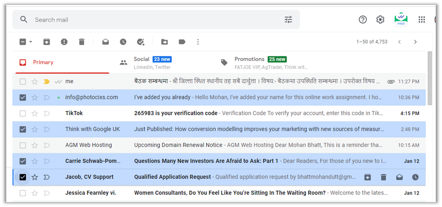Uncheck the Think with Google UK email
442x207 pixels.
point(22,129)
